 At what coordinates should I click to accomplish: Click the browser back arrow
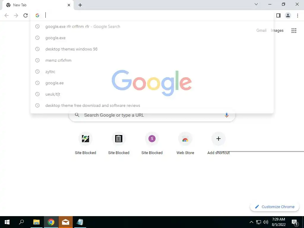pos(7,15)
